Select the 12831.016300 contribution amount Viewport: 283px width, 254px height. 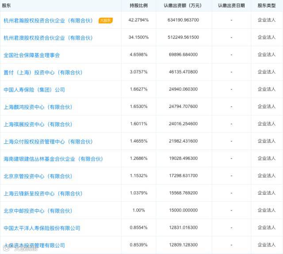click(183, 227)
